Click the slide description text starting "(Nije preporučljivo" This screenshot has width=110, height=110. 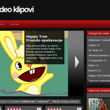tap(44, 53)
